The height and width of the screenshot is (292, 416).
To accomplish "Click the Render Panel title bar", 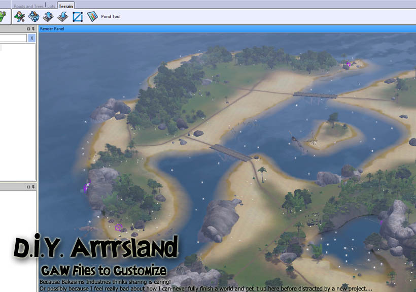I will click(x=227, y=28).
